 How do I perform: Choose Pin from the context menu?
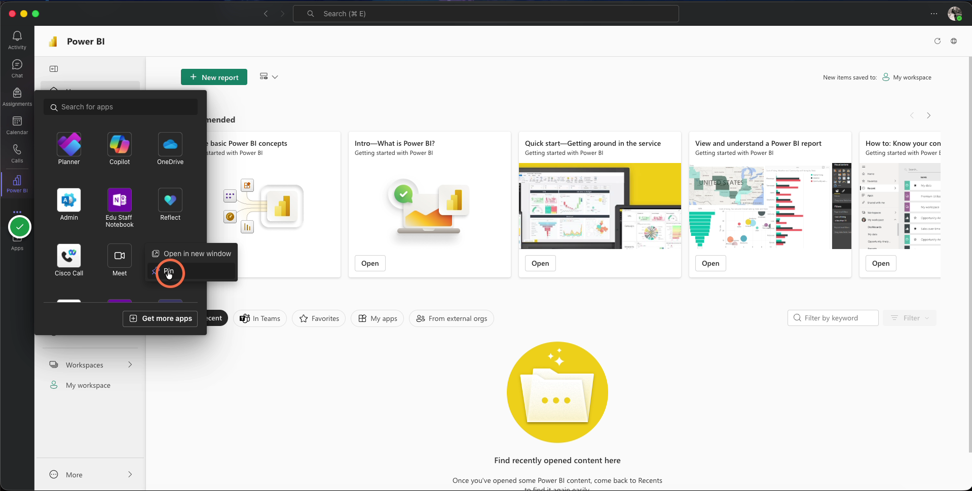coord(192,271)
